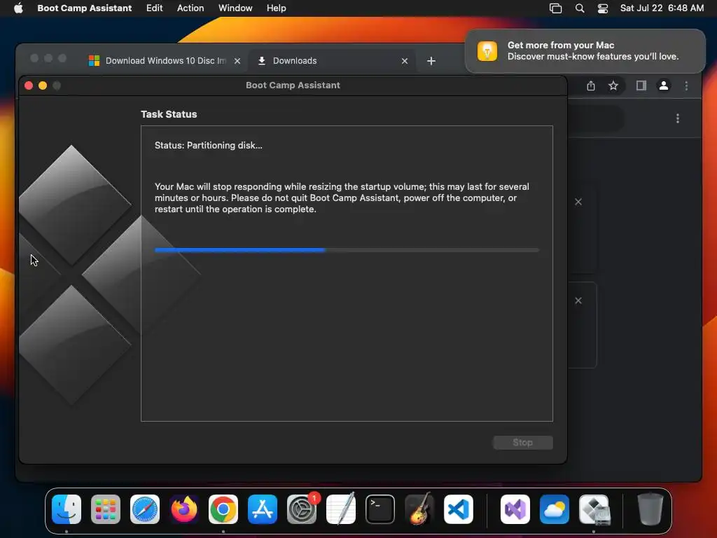Click the partitioning progress bar
The image size is (717, 538).
tap(347, 250)
